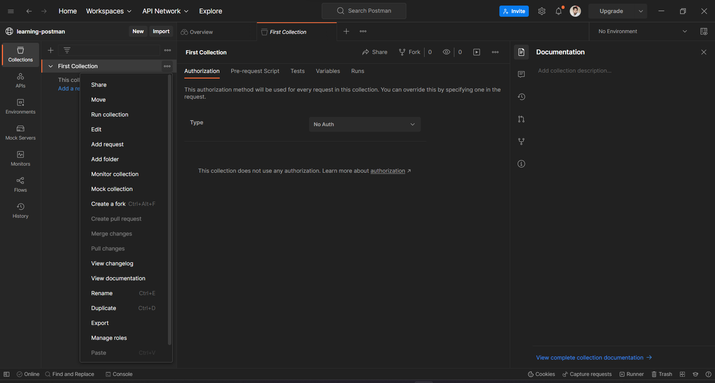Screen dimensions: 715x383
Task: Open the Workspaces dropdown
Action: tap(109, 11)
